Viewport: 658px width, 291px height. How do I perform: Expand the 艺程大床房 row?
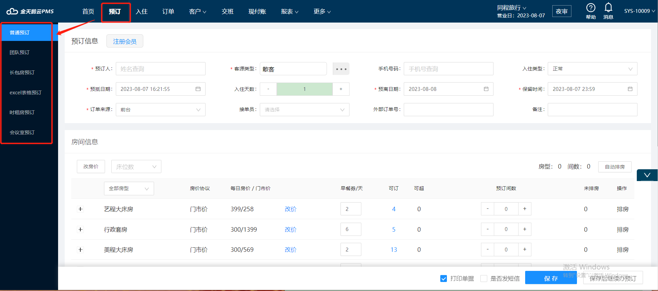coord(80,209)
